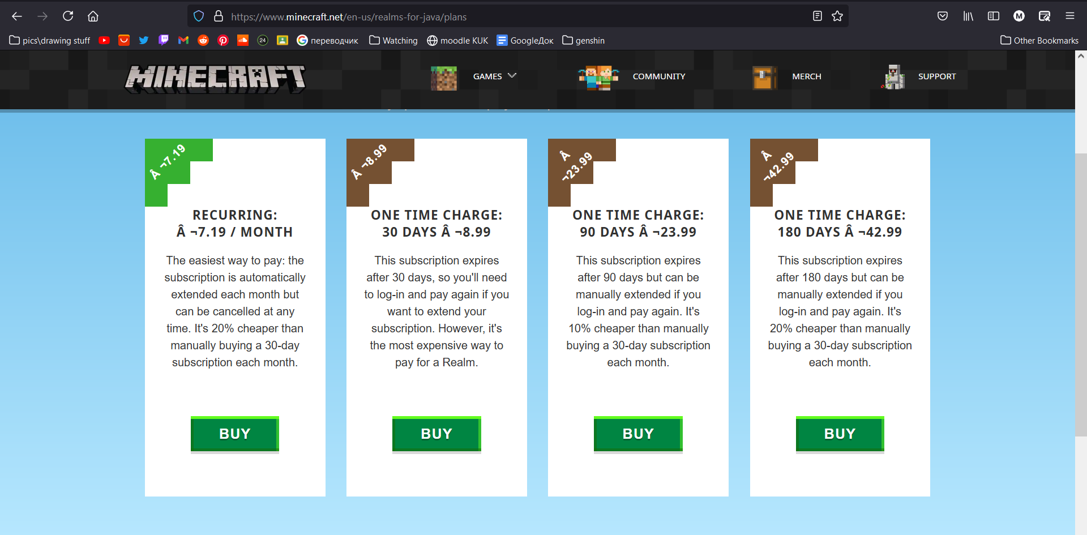Open the Pinterest bookmark

point(223,40)
